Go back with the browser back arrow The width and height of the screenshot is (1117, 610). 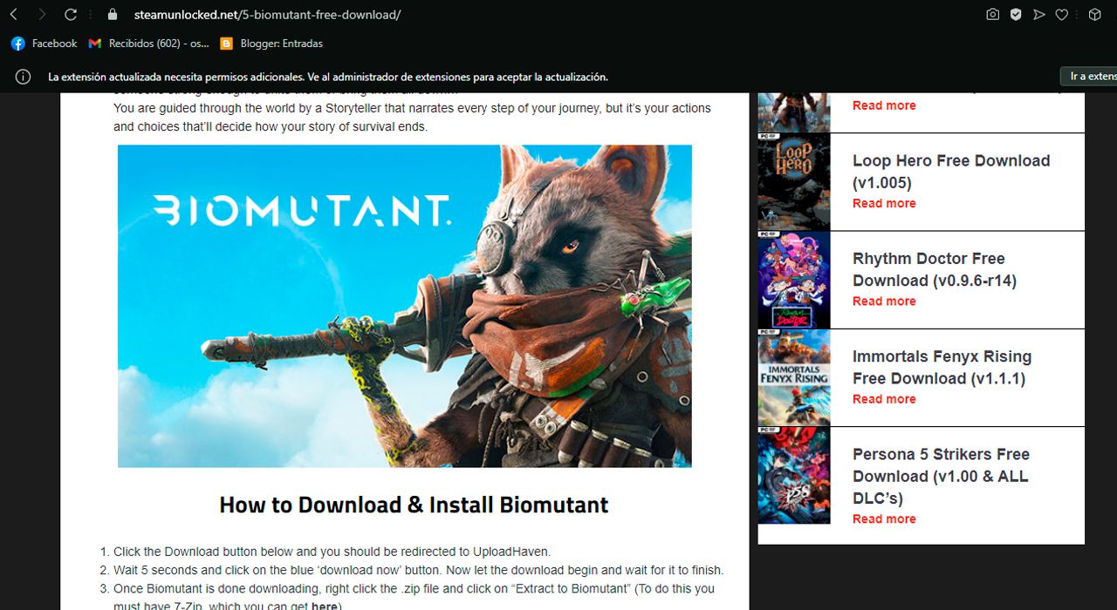[13, 15]
